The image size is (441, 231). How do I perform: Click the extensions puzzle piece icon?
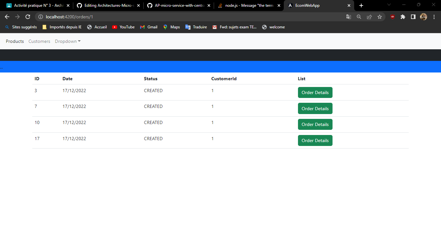(403, 17)
